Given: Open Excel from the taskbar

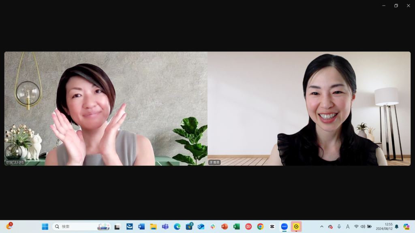Looking at the screenshot, I should pyautogui.click(x=236, y=227).
